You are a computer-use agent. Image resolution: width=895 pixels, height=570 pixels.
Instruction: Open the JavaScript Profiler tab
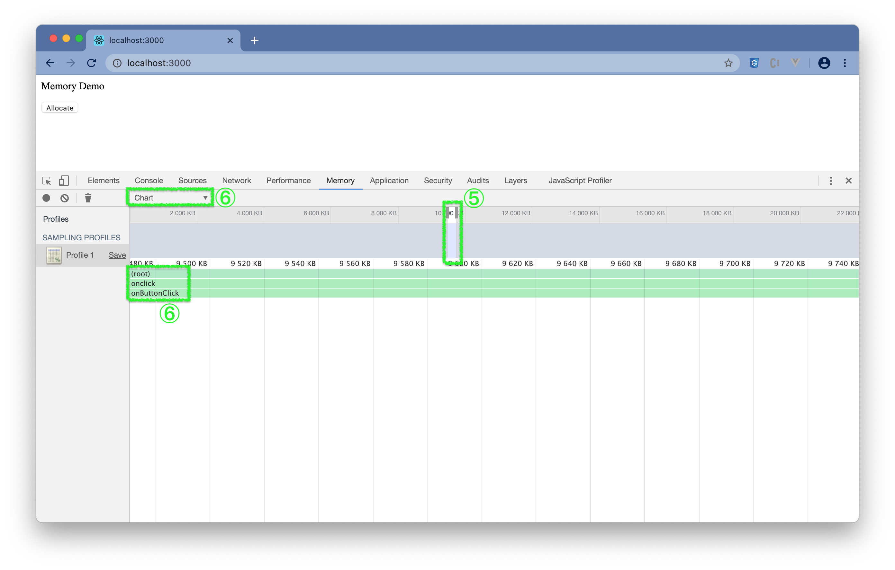coord(580,181)
